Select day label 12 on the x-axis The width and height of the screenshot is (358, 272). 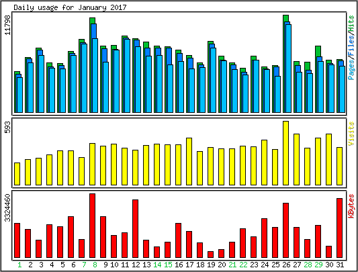[x=136, y=265]
